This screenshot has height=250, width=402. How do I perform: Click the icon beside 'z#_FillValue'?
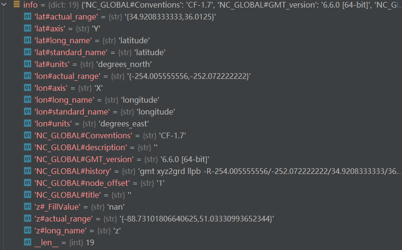[x=28, y=207]
